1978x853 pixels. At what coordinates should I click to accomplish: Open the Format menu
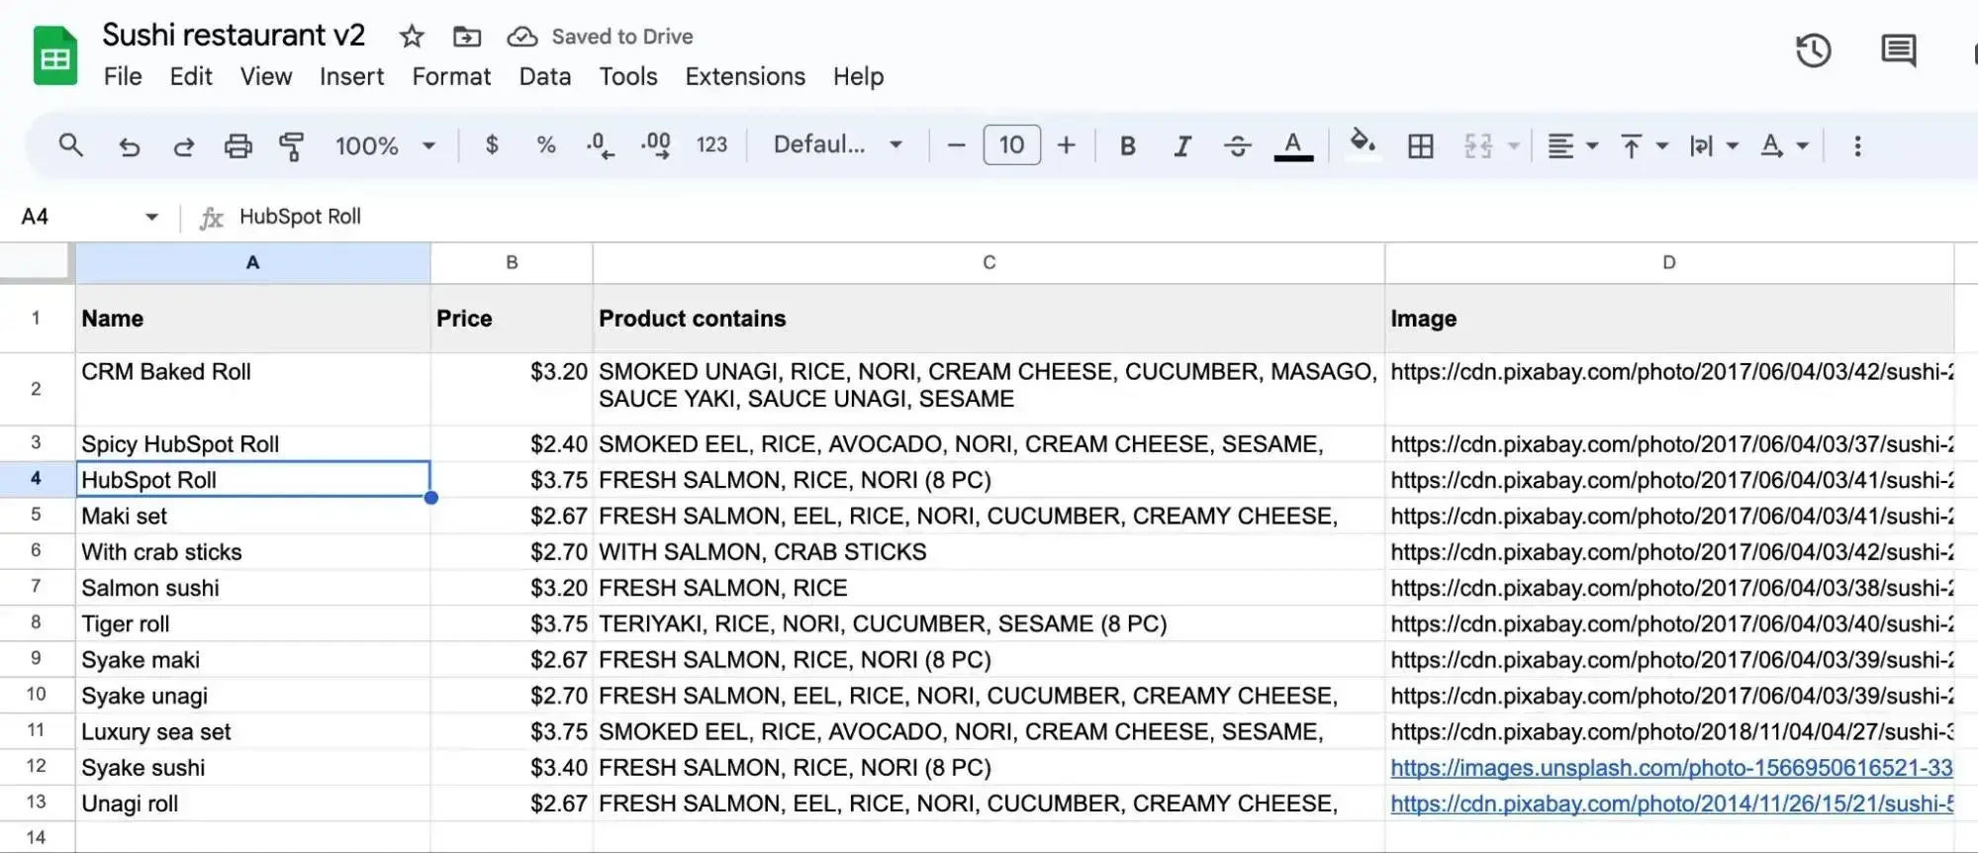click(x=451, y=76)
